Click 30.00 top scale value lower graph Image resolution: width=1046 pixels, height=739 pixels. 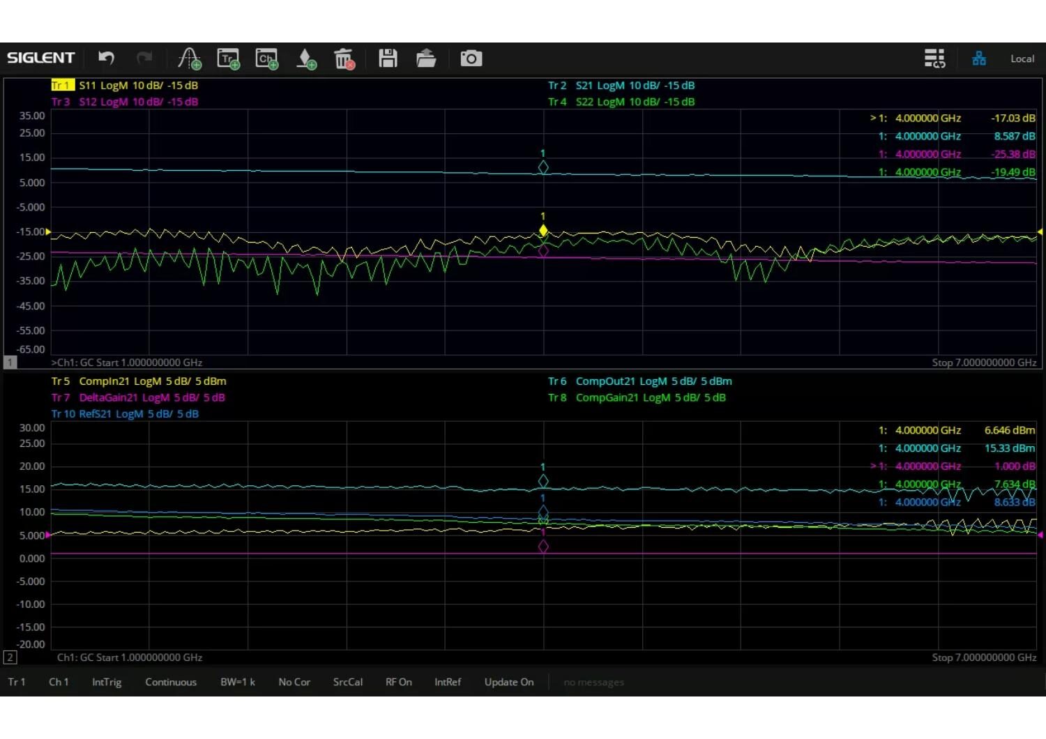click(32, 427)
